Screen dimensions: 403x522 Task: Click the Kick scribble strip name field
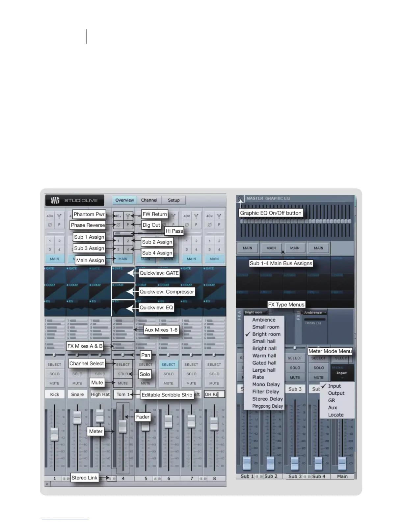[x=55, y=394]
